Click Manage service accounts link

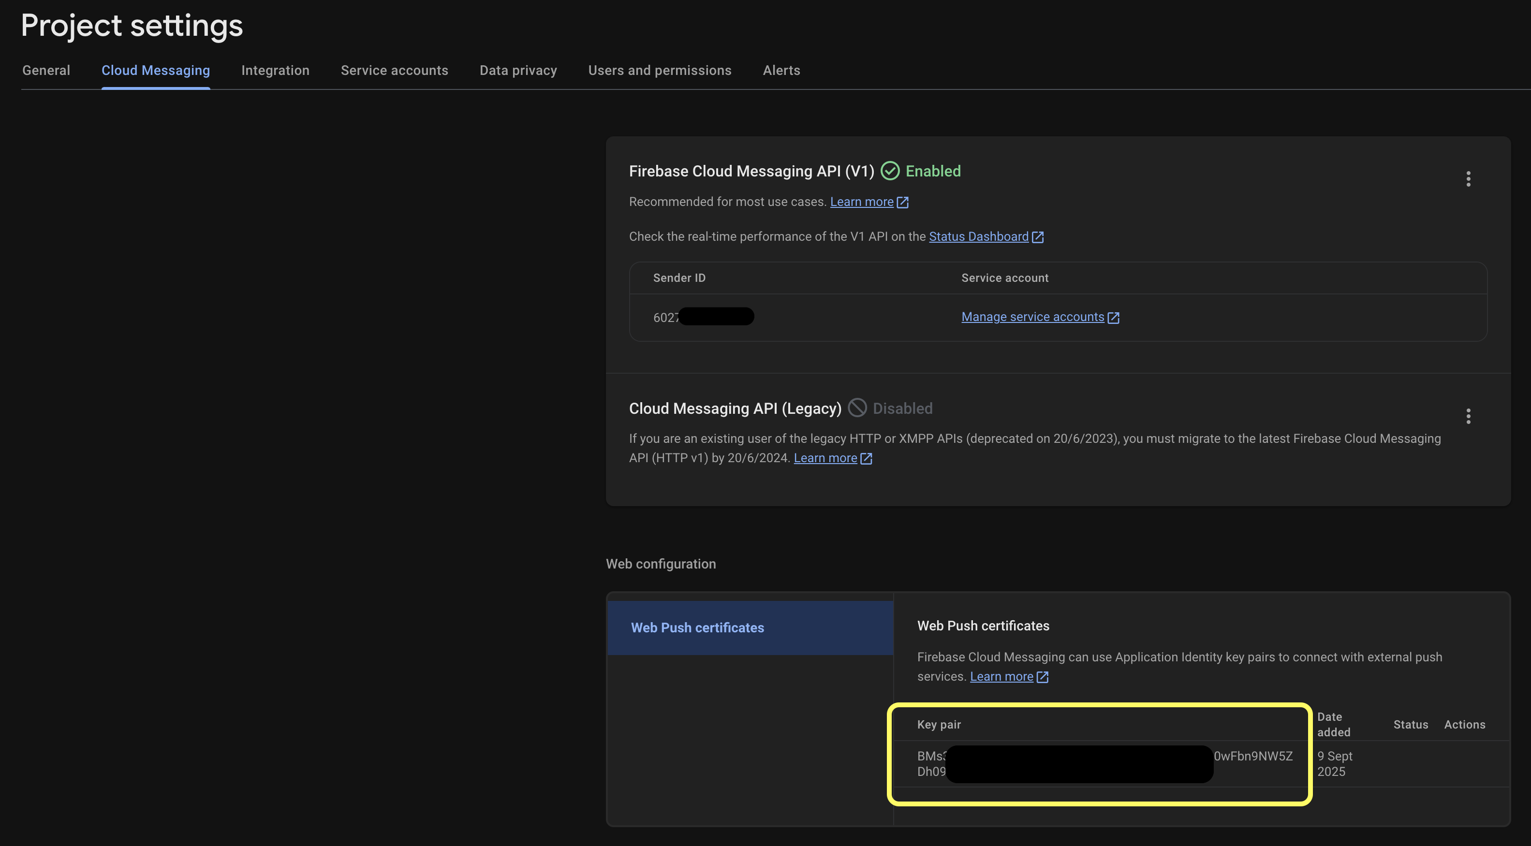coord(1032,317)
